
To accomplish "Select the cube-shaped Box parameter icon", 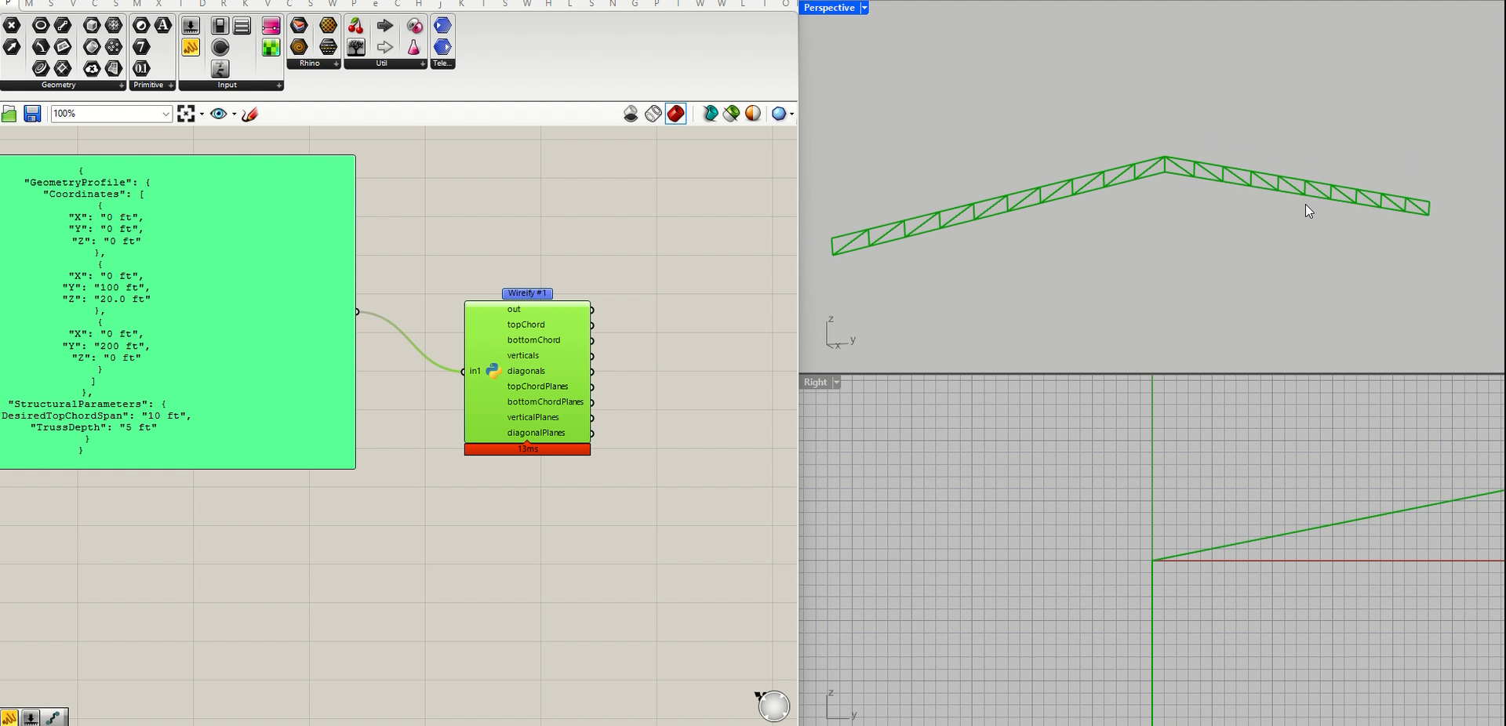I will [92, 25].
